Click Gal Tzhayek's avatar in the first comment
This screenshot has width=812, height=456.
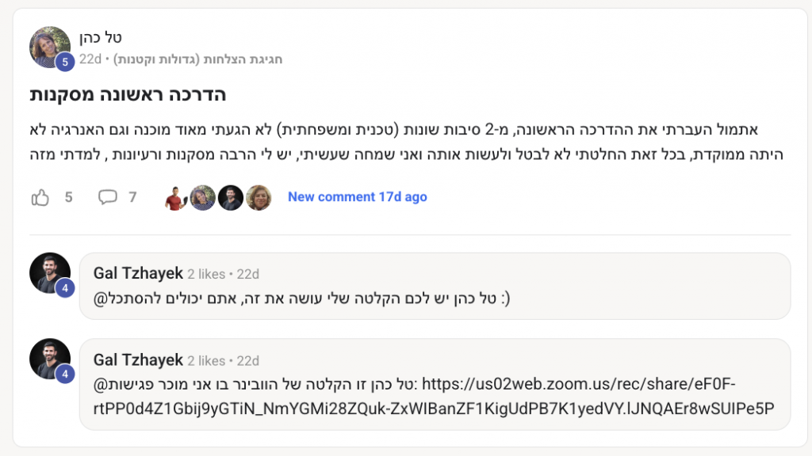50,273
